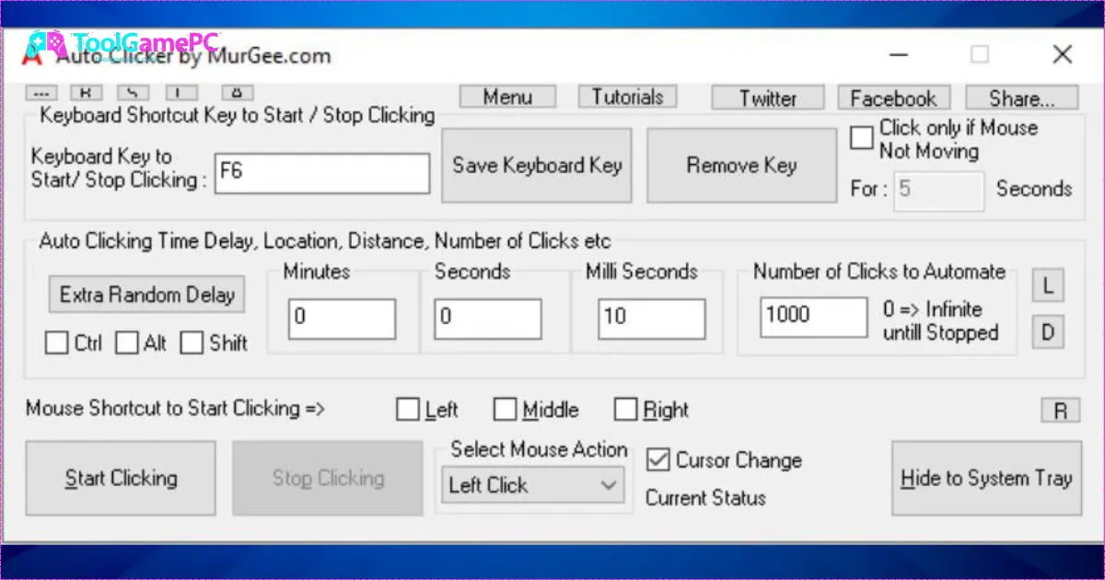
Task: Click the small A button in top row
Action: [x=237, y=92]
